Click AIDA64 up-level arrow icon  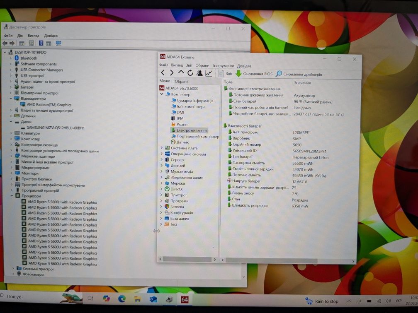coord(181,72)
